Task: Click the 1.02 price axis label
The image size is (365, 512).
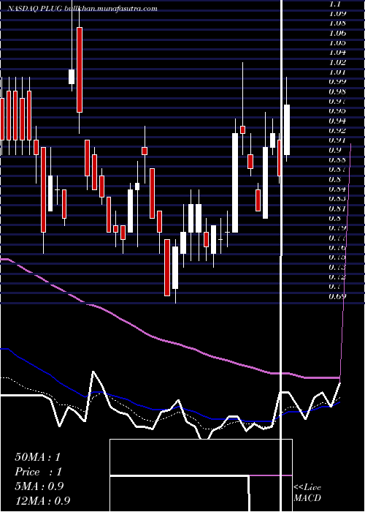Action: (337, 62)
